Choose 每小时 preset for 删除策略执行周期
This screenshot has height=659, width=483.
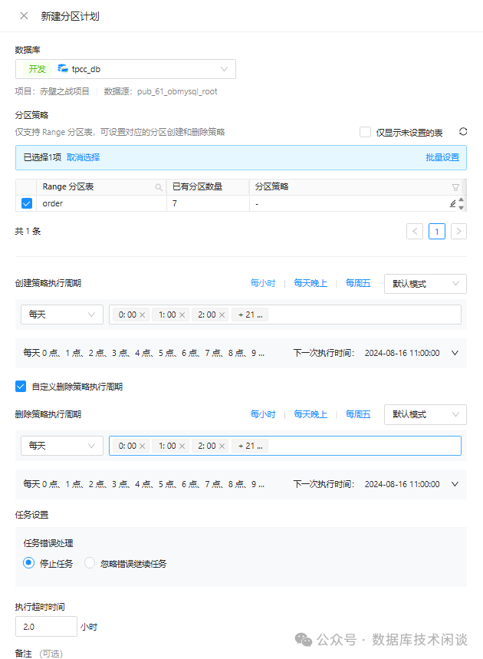click(263, 414)
